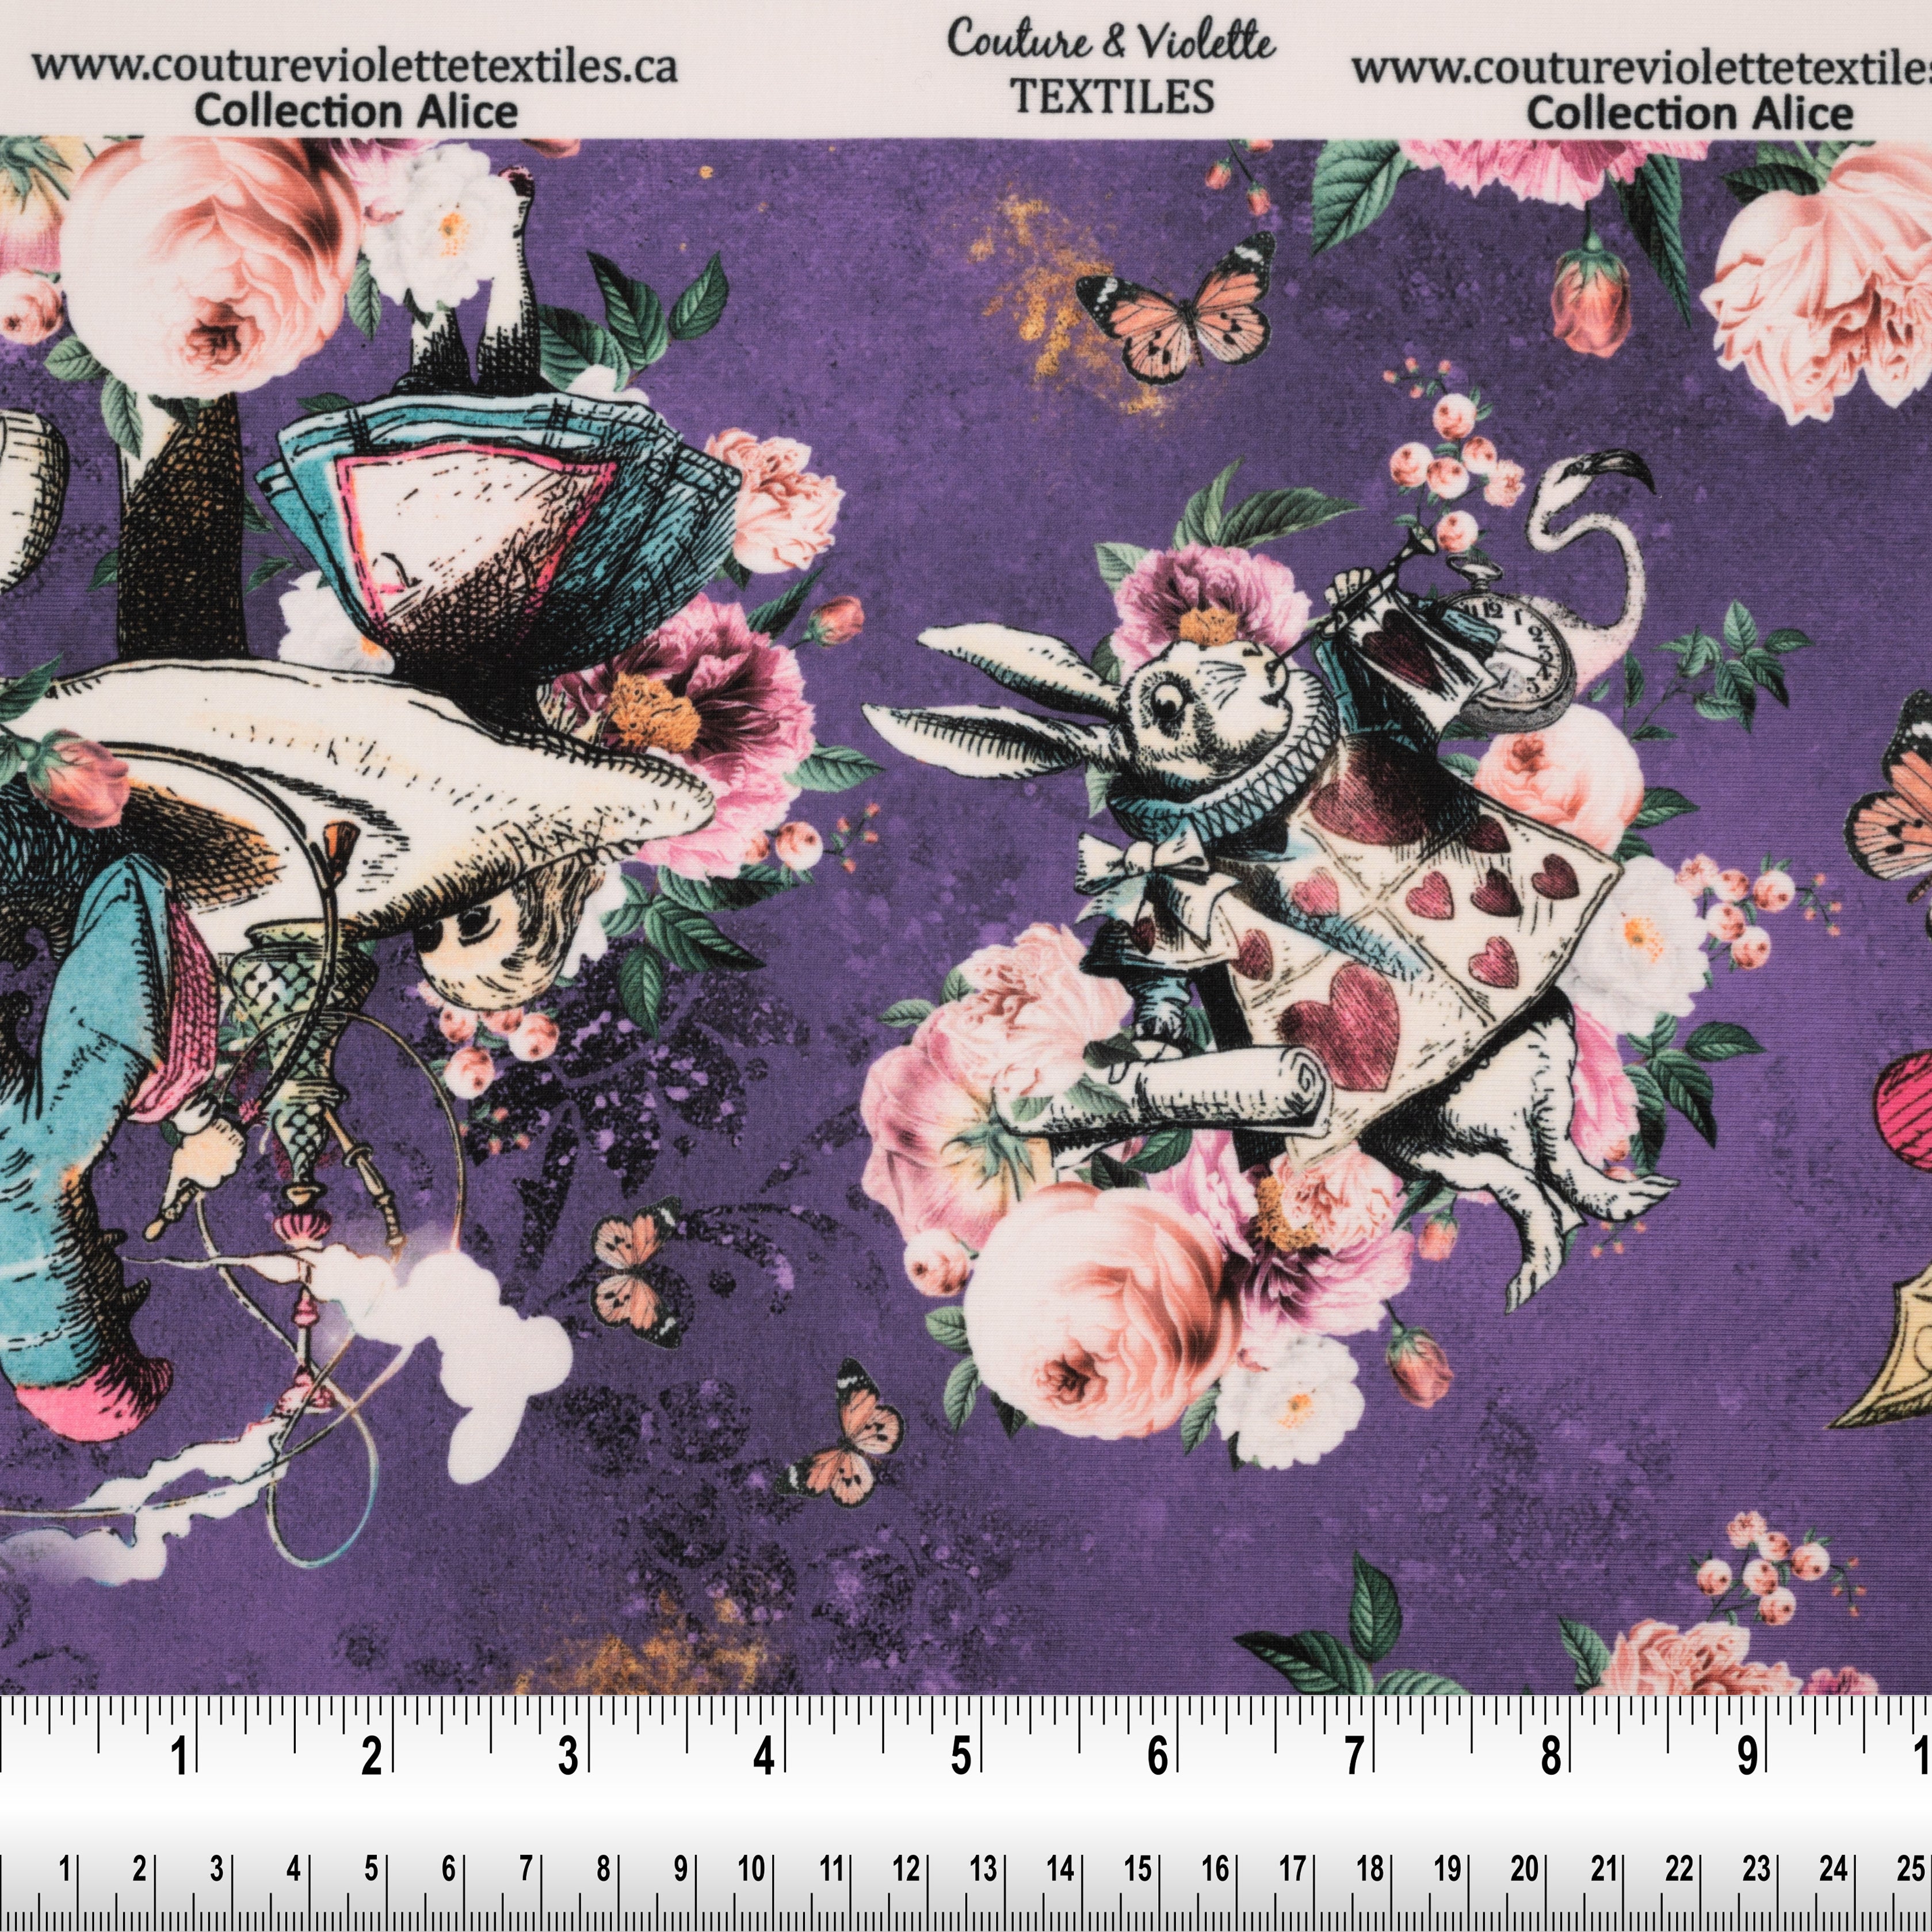Click the number 8 on inch ruler
This screenshot has width=1932, height=1932.
(1550, 1756)
